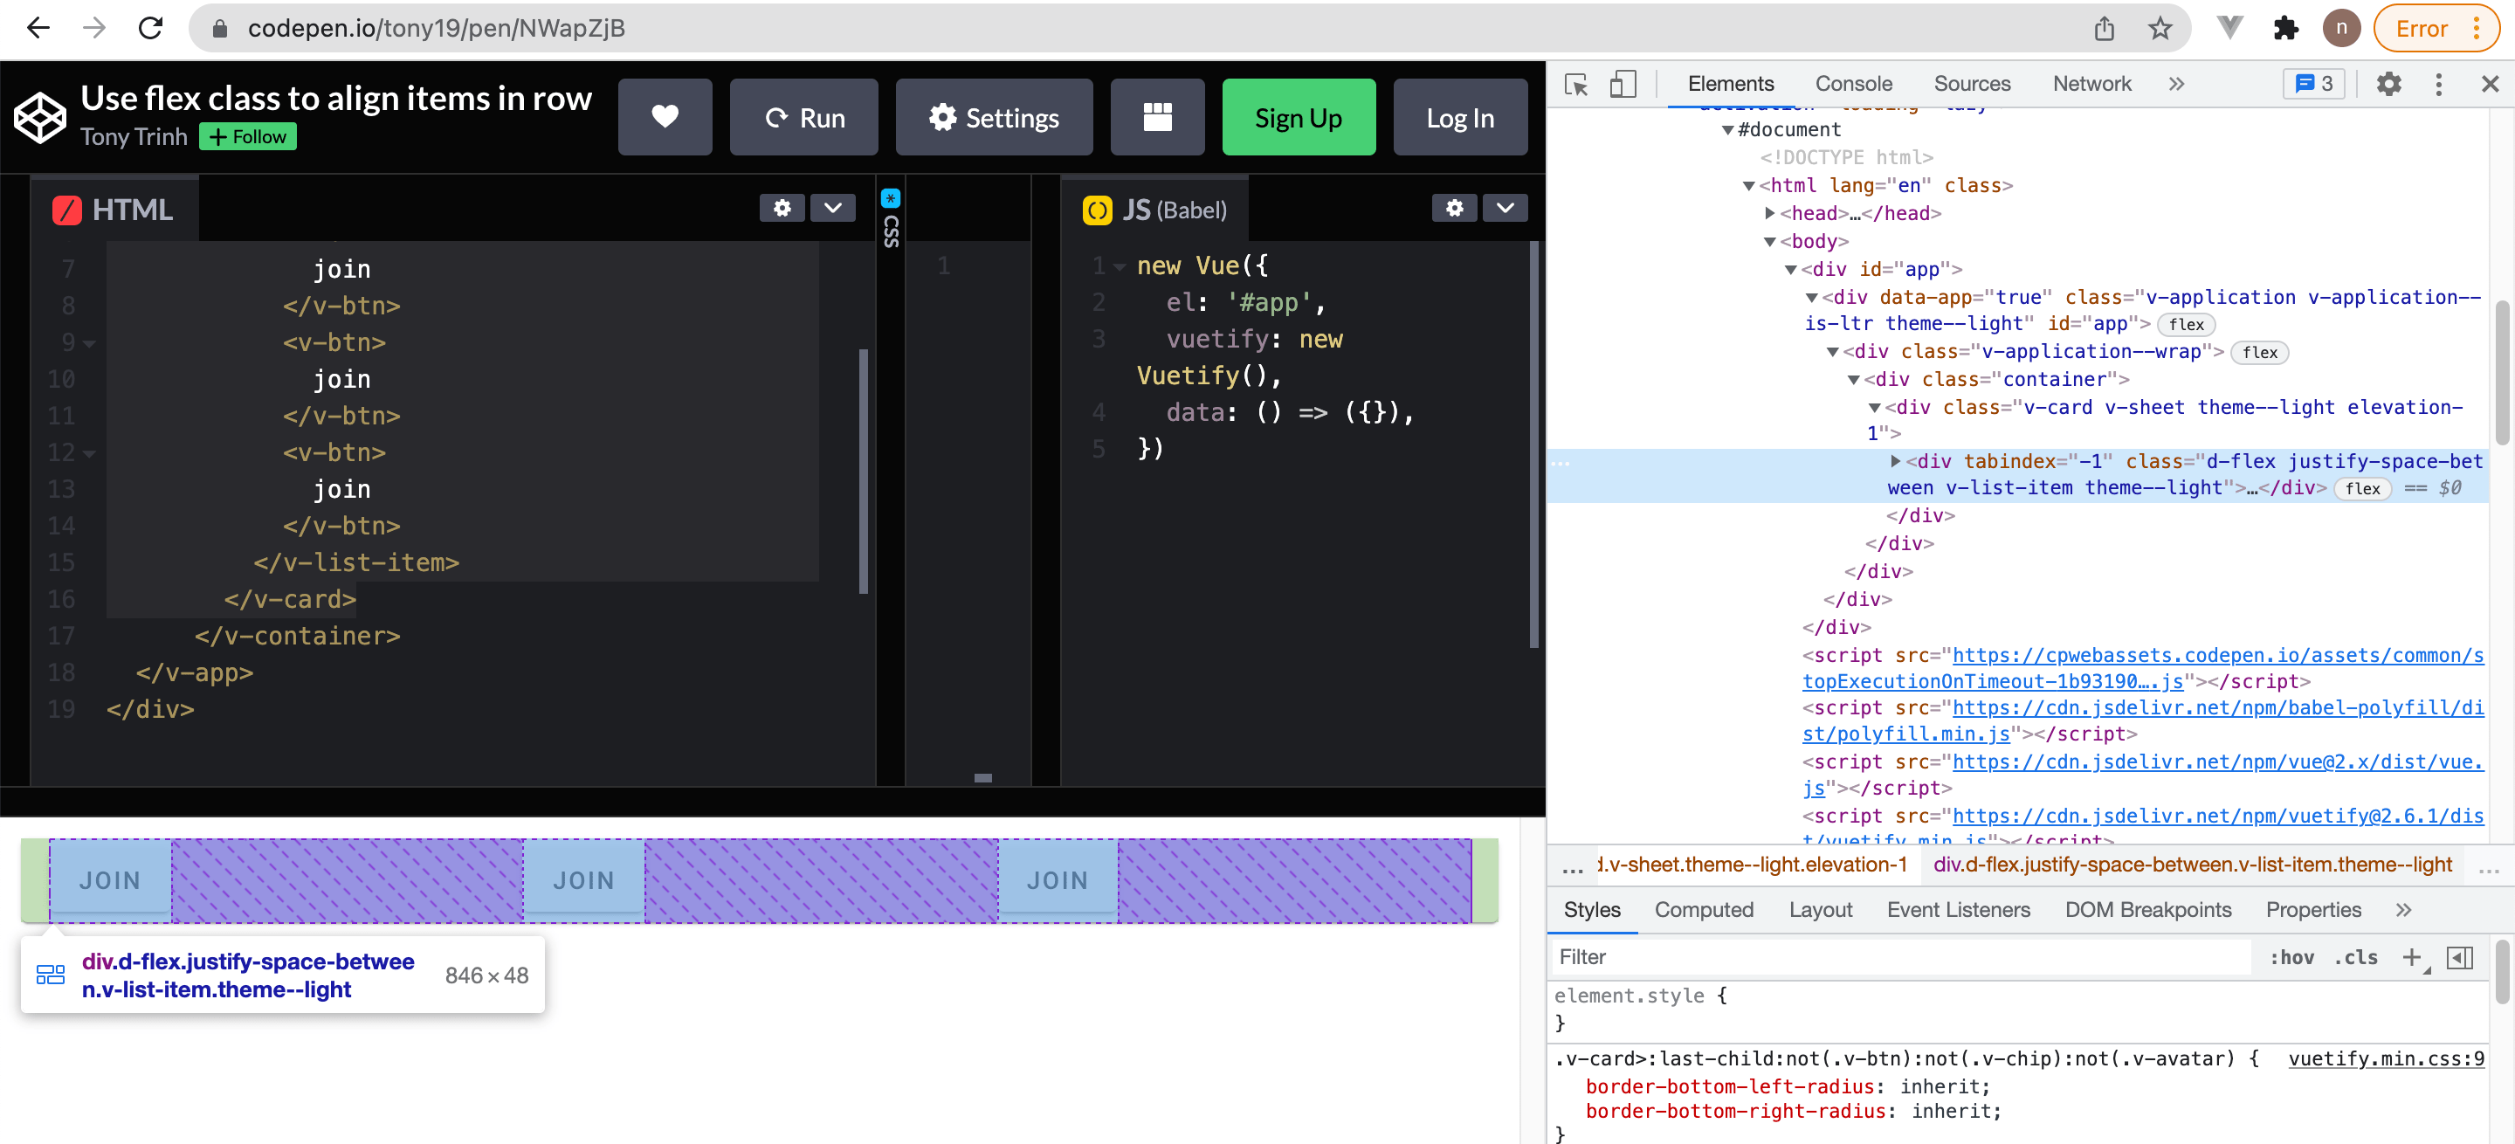
Task: Bookmark this page with the star
Action: (2160, 28)
